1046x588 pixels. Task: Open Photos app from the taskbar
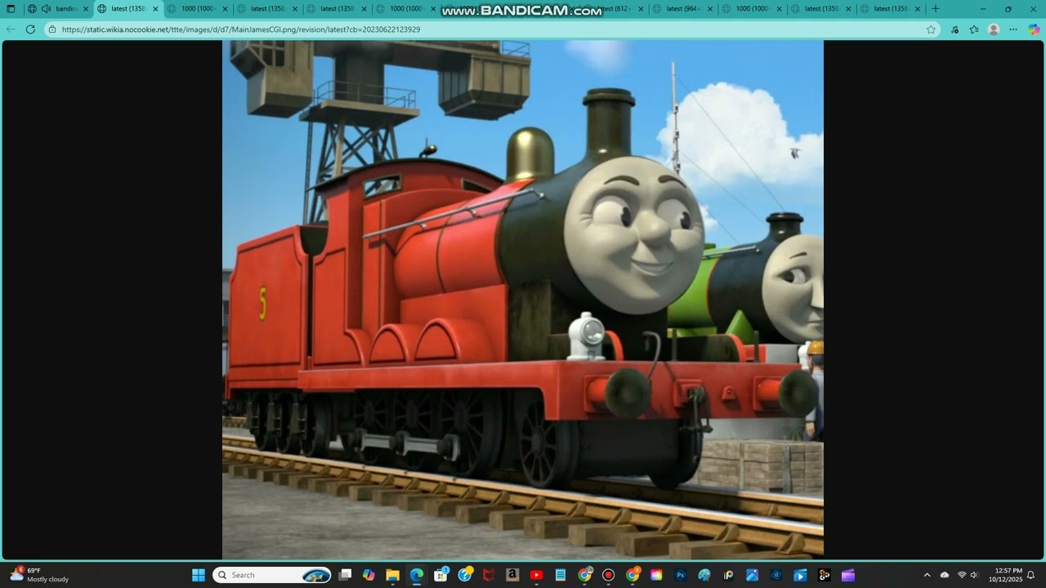click(x=752, y=575)
